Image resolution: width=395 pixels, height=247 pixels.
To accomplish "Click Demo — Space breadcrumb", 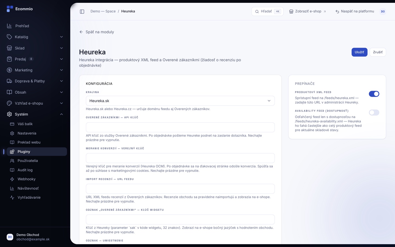I will 103,11.
